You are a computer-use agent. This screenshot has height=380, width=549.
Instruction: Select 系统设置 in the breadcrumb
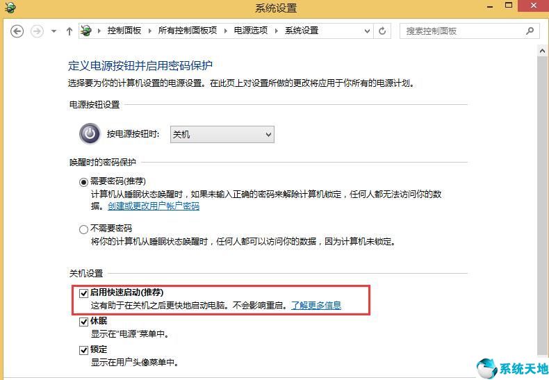pos(302,31)
